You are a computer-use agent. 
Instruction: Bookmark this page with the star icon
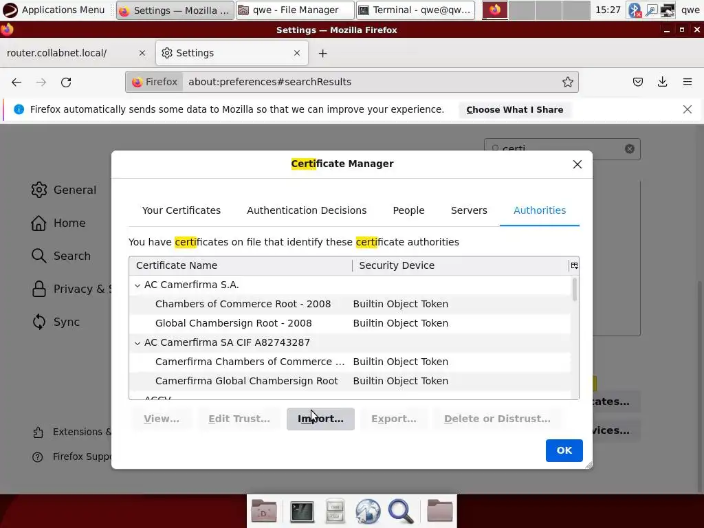click(x=567, y=82)
